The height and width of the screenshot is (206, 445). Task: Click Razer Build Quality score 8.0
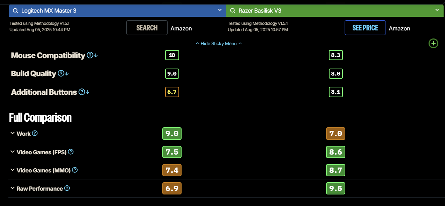(336, 73)
